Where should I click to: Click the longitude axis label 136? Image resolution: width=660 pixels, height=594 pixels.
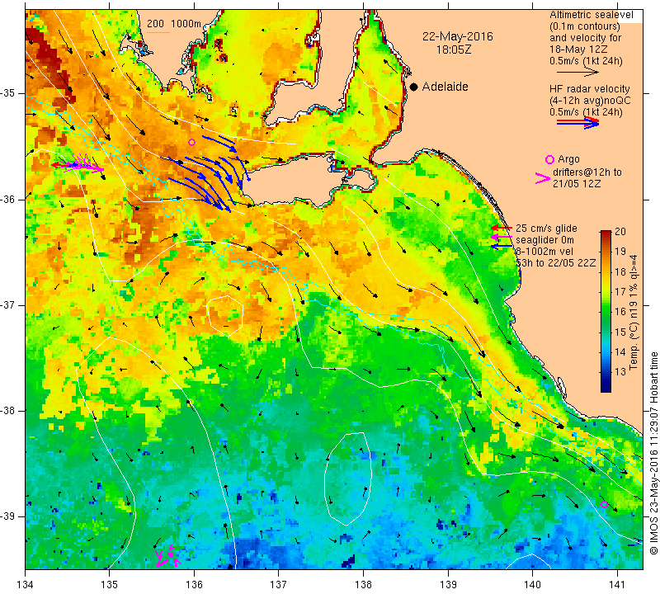point(194,584)
